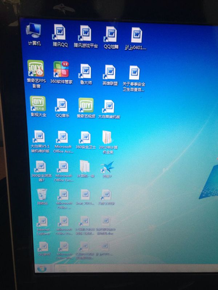Open the 2012年计算机全集 folder
The image size is (218, 290).
tap(108, 142)
